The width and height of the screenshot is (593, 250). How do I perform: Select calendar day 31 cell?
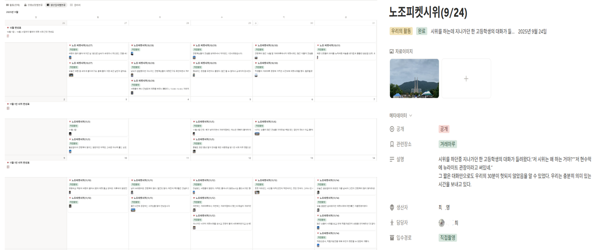pos(345,23)
